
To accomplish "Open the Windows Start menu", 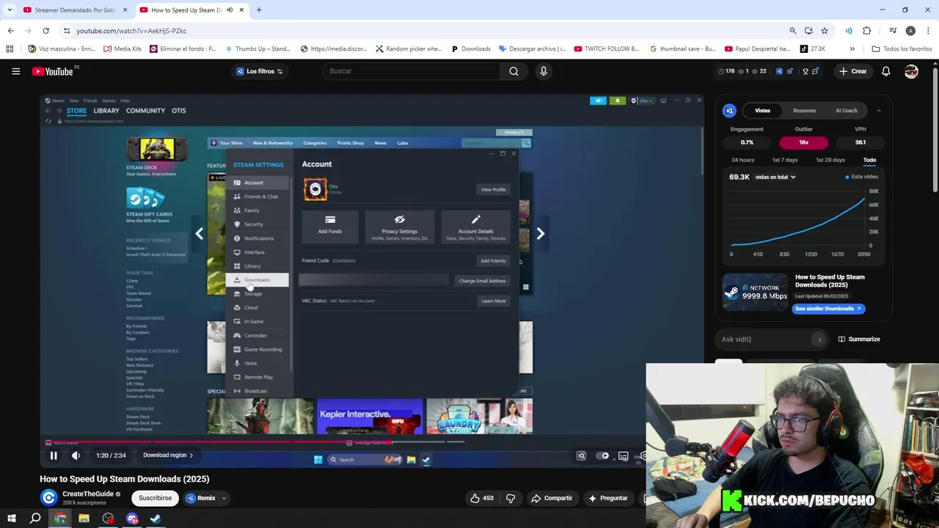I will point(11,518).
